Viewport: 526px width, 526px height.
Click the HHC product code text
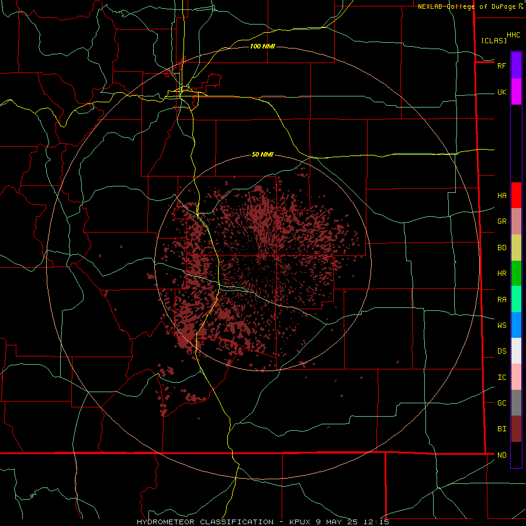coord(513,35)
